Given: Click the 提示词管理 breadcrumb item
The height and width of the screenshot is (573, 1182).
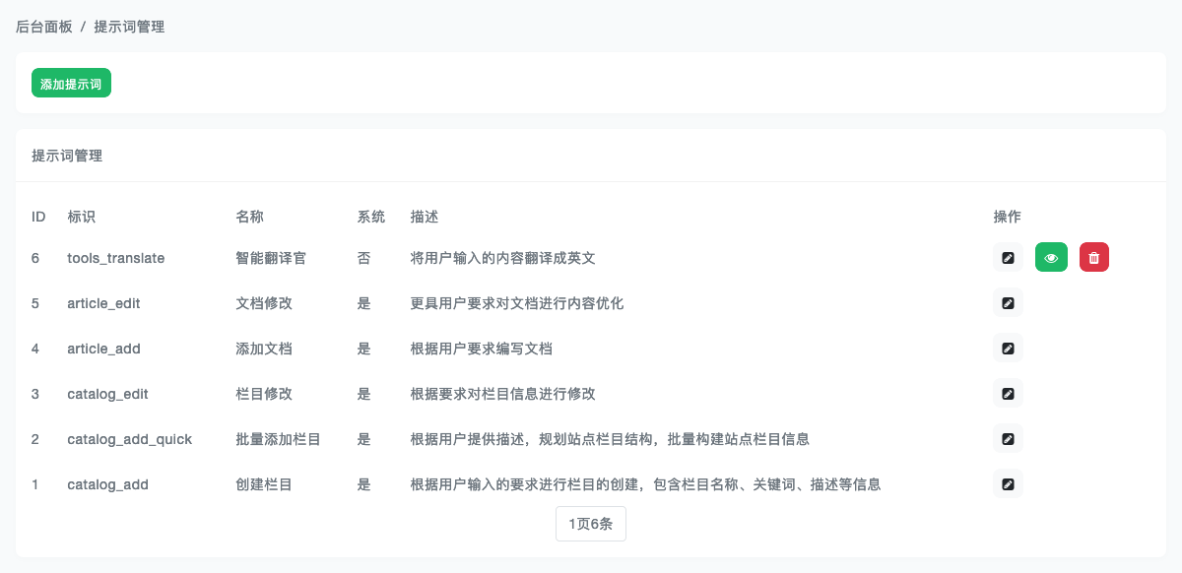Looking at the screenshot, I should (x=129, y=27).
